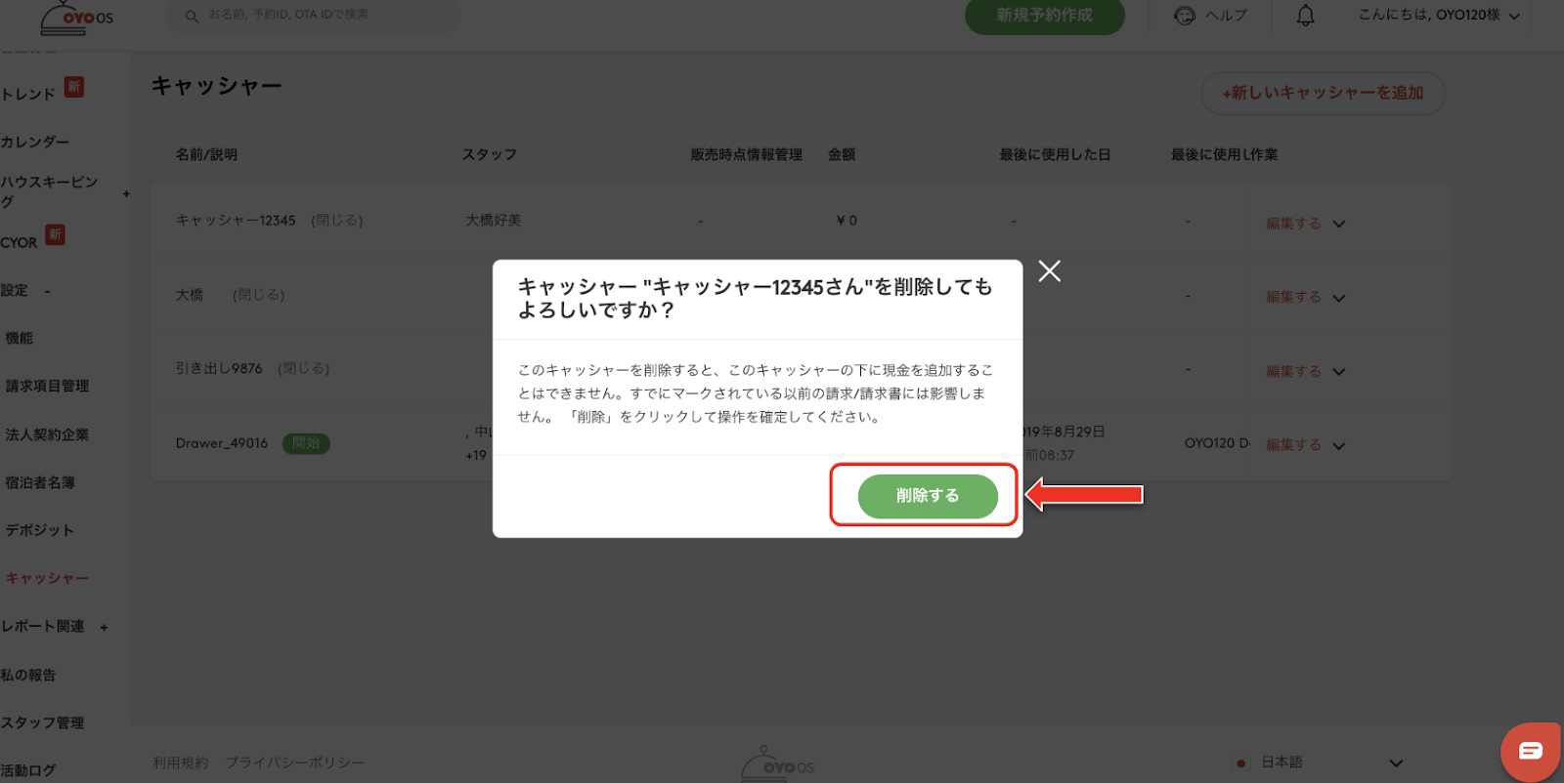Click the footer OYO OS logo
The height and width of the screenshot is (783, 1564).
[777, 764]
